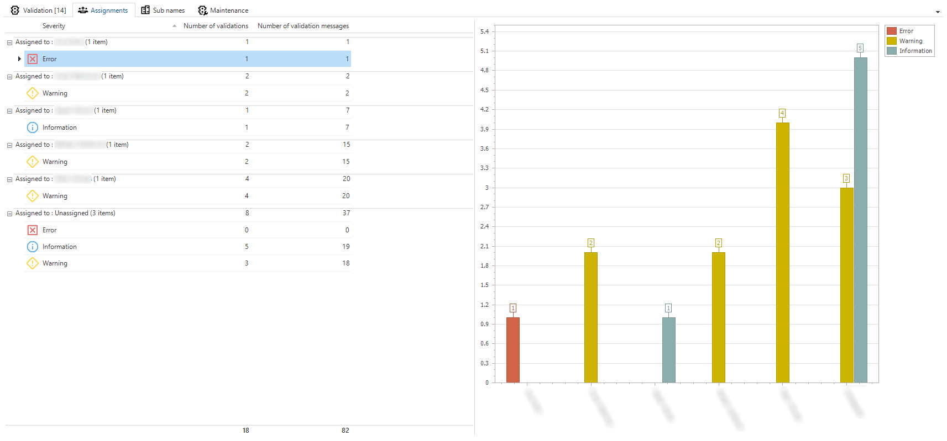The width and height of the screenshot is (947, 441).
Task: Select the Unassigned Error row with 0 messages
Action: click(187, 230)
